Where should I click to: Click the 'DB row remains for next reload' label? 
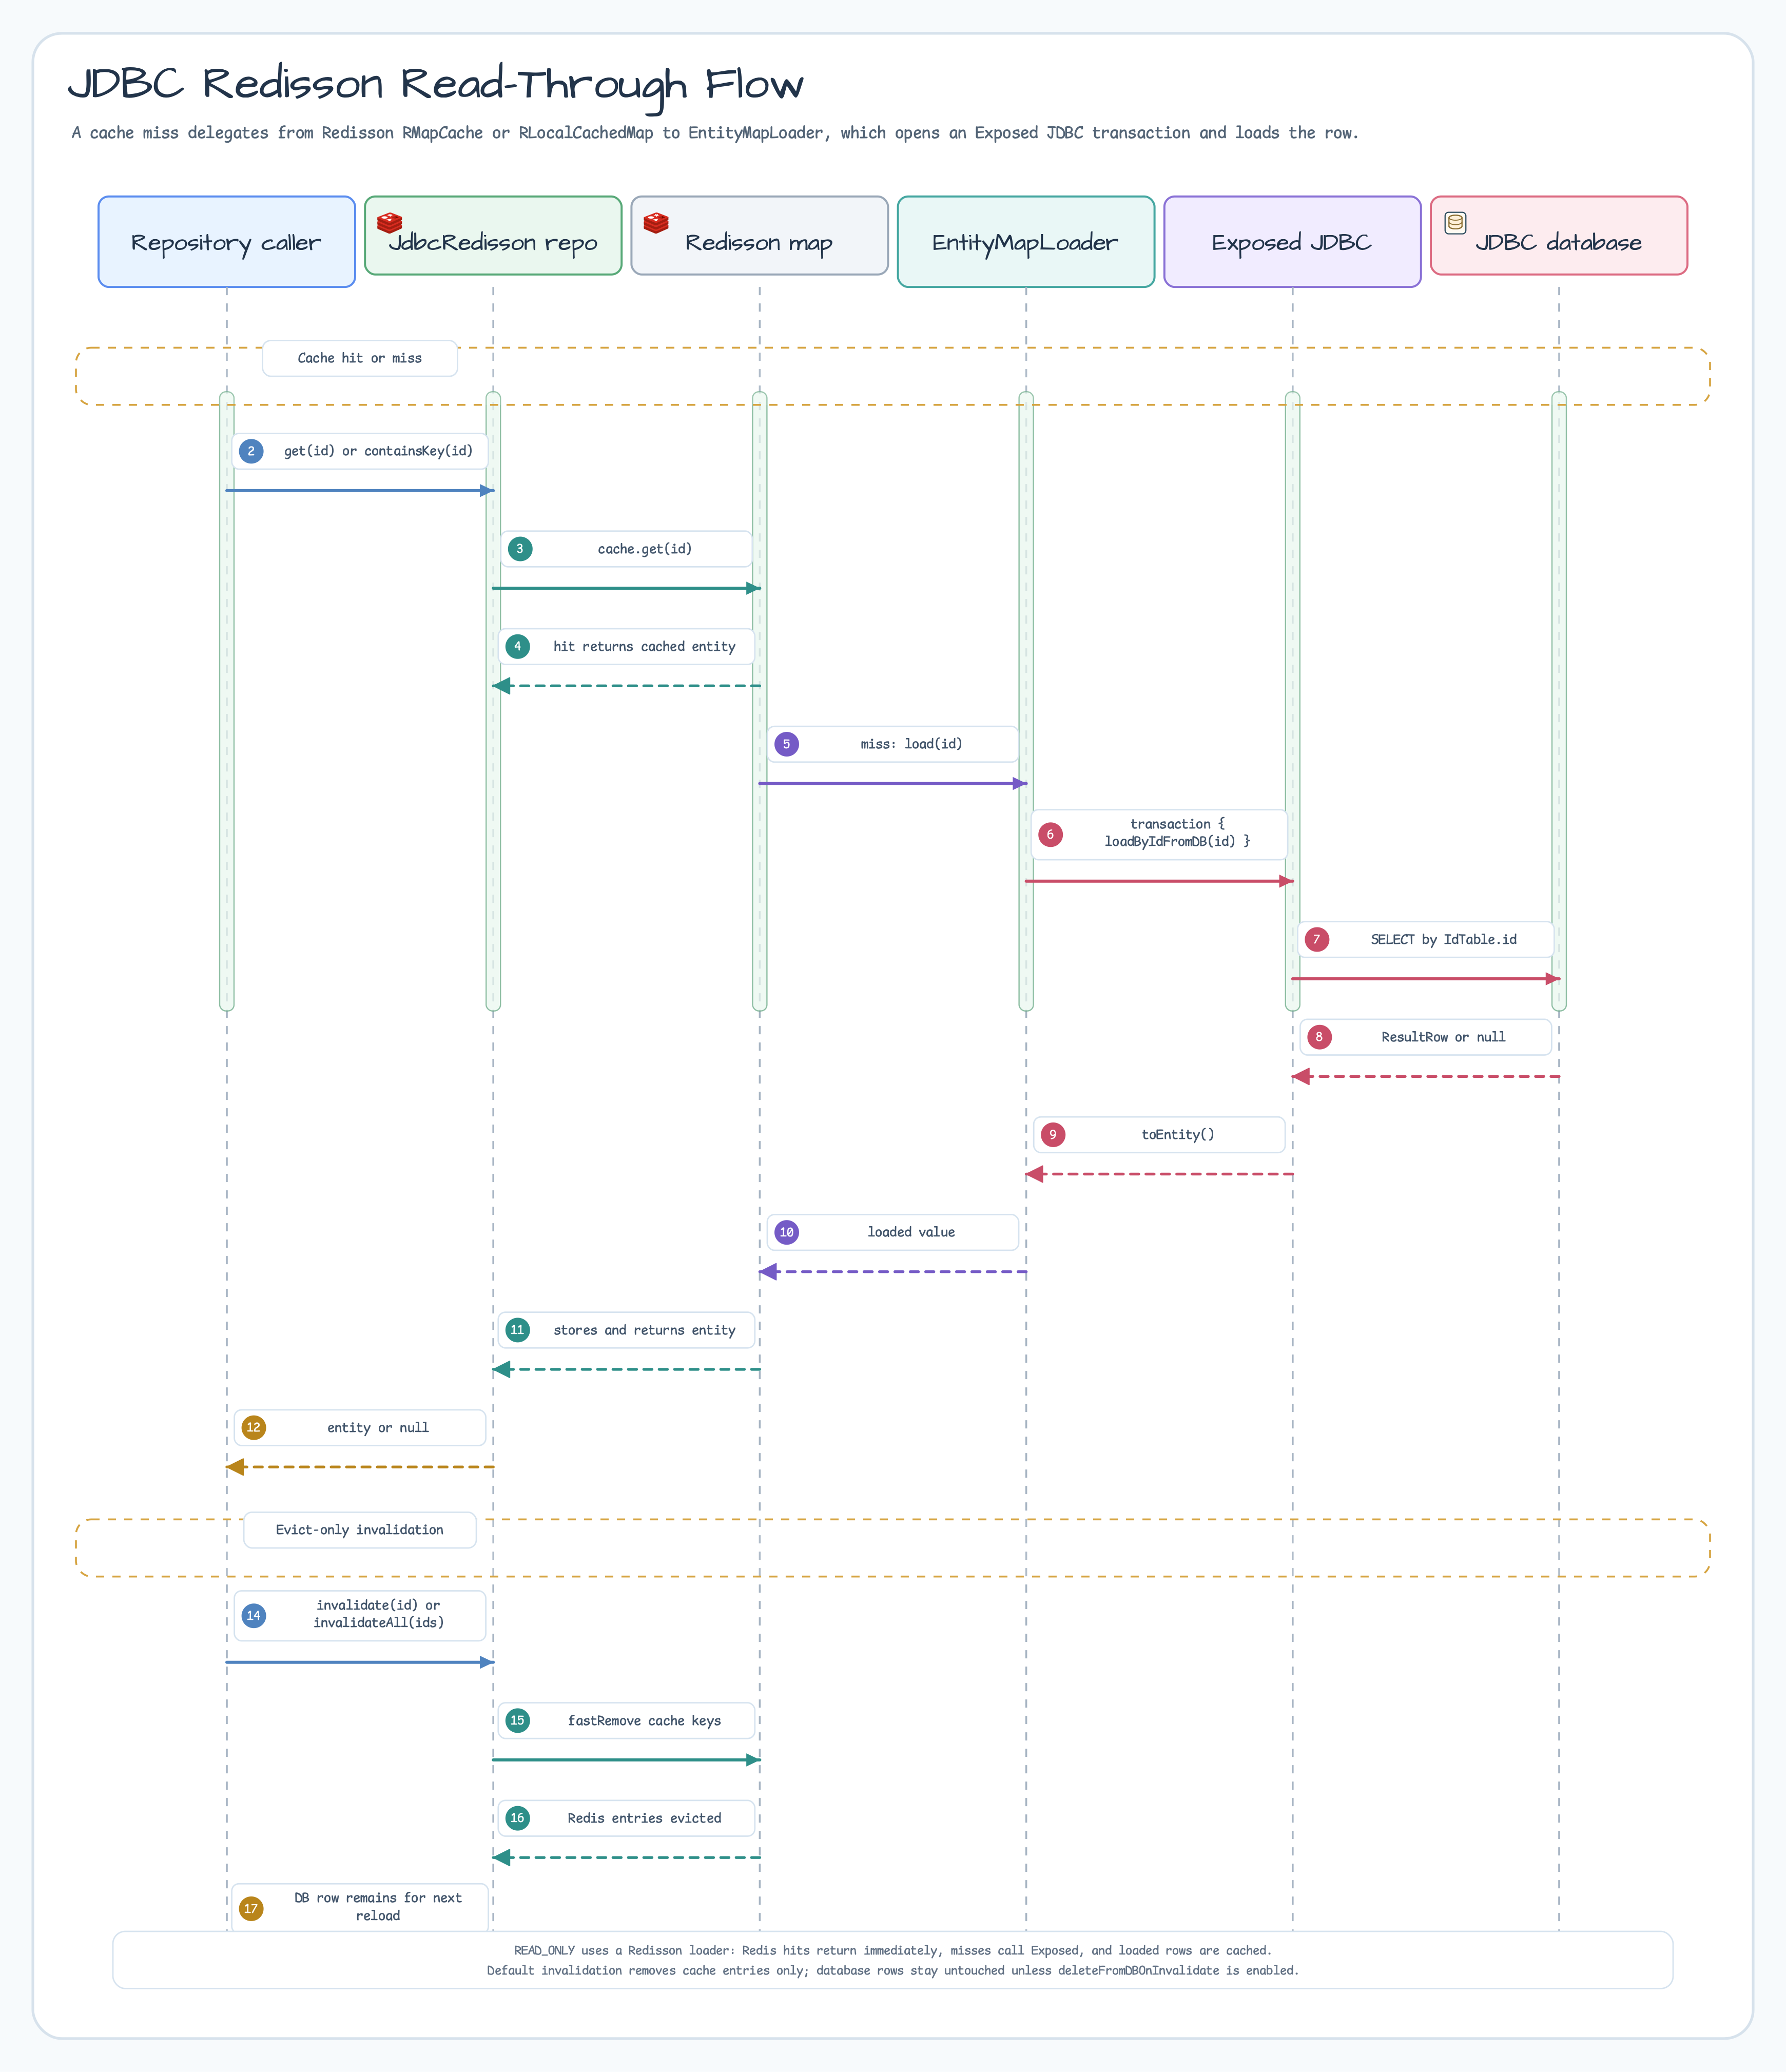coord(378,1907)
